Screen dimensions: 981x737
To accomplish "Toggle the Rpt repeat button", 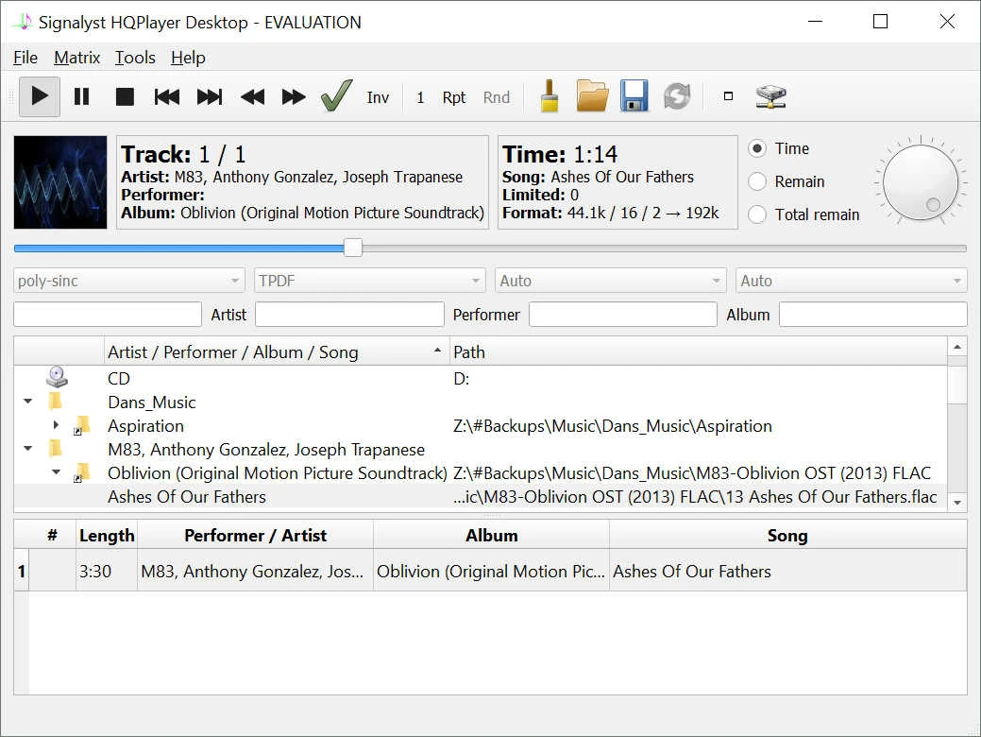I will (454, 97).
